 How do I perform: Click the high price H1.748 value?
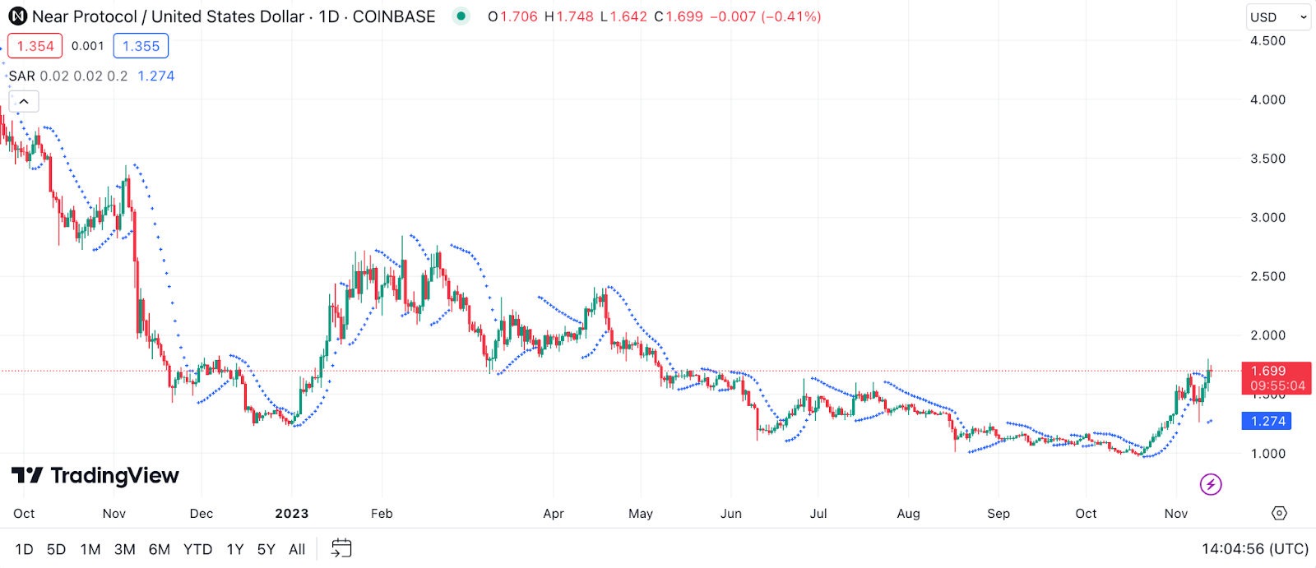coord(568,16)
